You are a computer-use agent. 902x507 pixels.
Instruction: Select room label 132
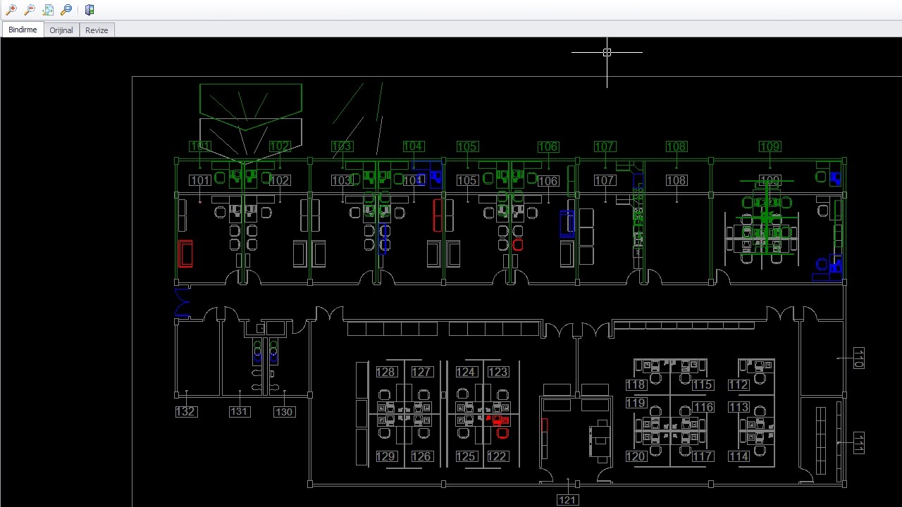[186, 411]
